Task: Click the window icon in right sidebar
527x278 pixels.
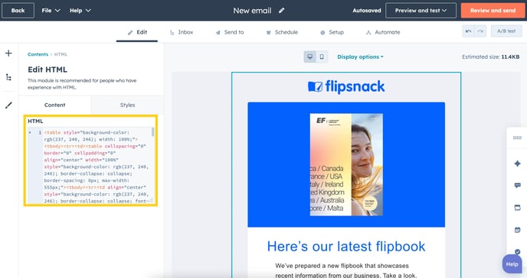Action: [517, 208]
